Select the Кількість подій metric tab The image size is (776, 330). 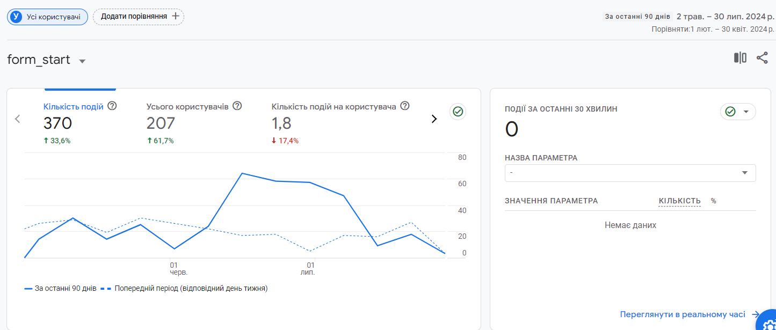pos(74,107)
